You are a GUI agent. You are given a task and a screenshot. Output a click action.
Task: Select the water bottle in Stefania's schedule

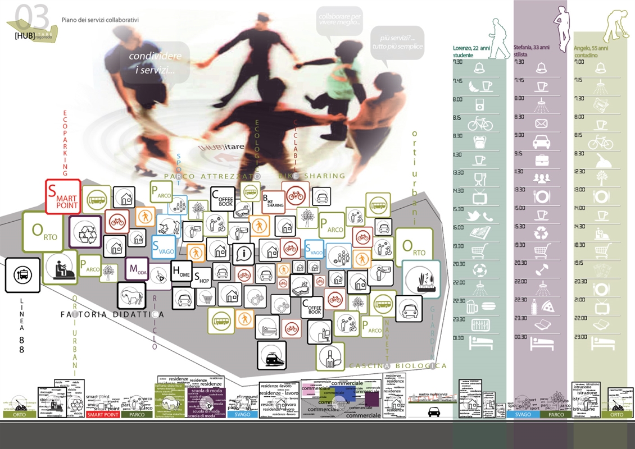[534, 306]
